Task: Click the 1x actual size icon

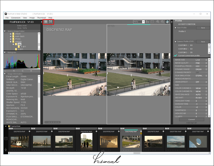Action: [x=147, y=22]
